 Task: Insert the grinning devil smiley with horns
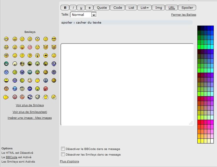pyautogui.click(x=54, y=47)
